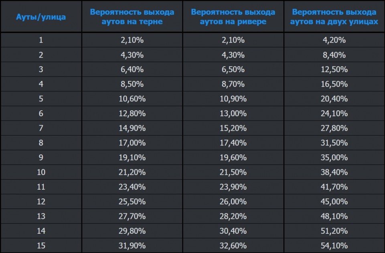Viewport: 385px width, 253px height.
Task: Click the turn value 12,80%
Action: click(x=132, y=113)
